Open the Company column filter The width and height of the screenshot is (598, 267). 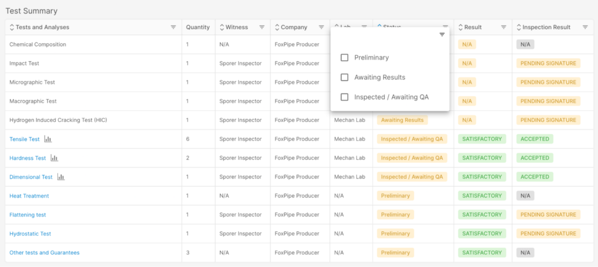pos(322,27)
